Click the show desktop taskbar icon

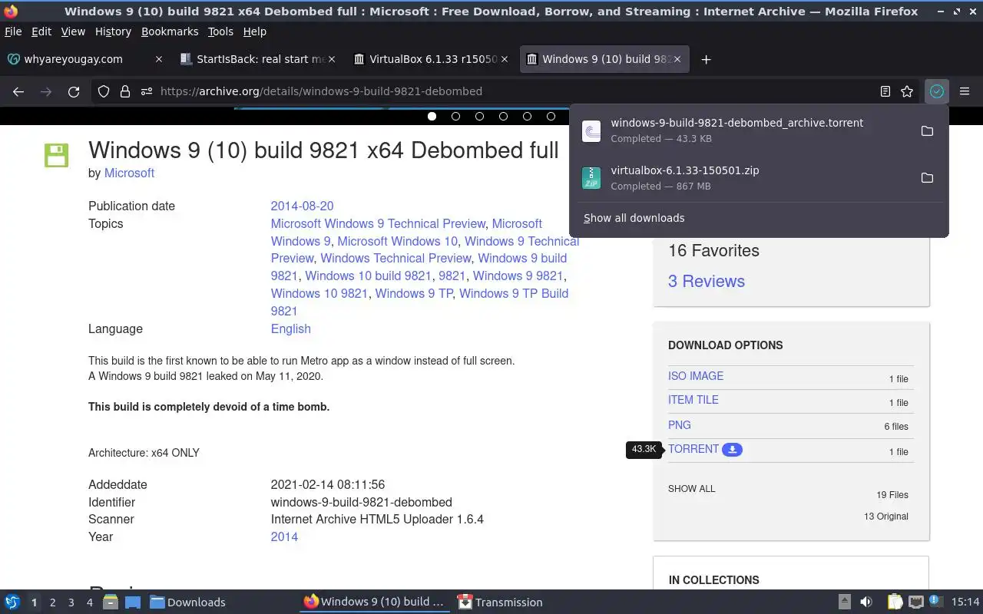[x=133, y=602]
